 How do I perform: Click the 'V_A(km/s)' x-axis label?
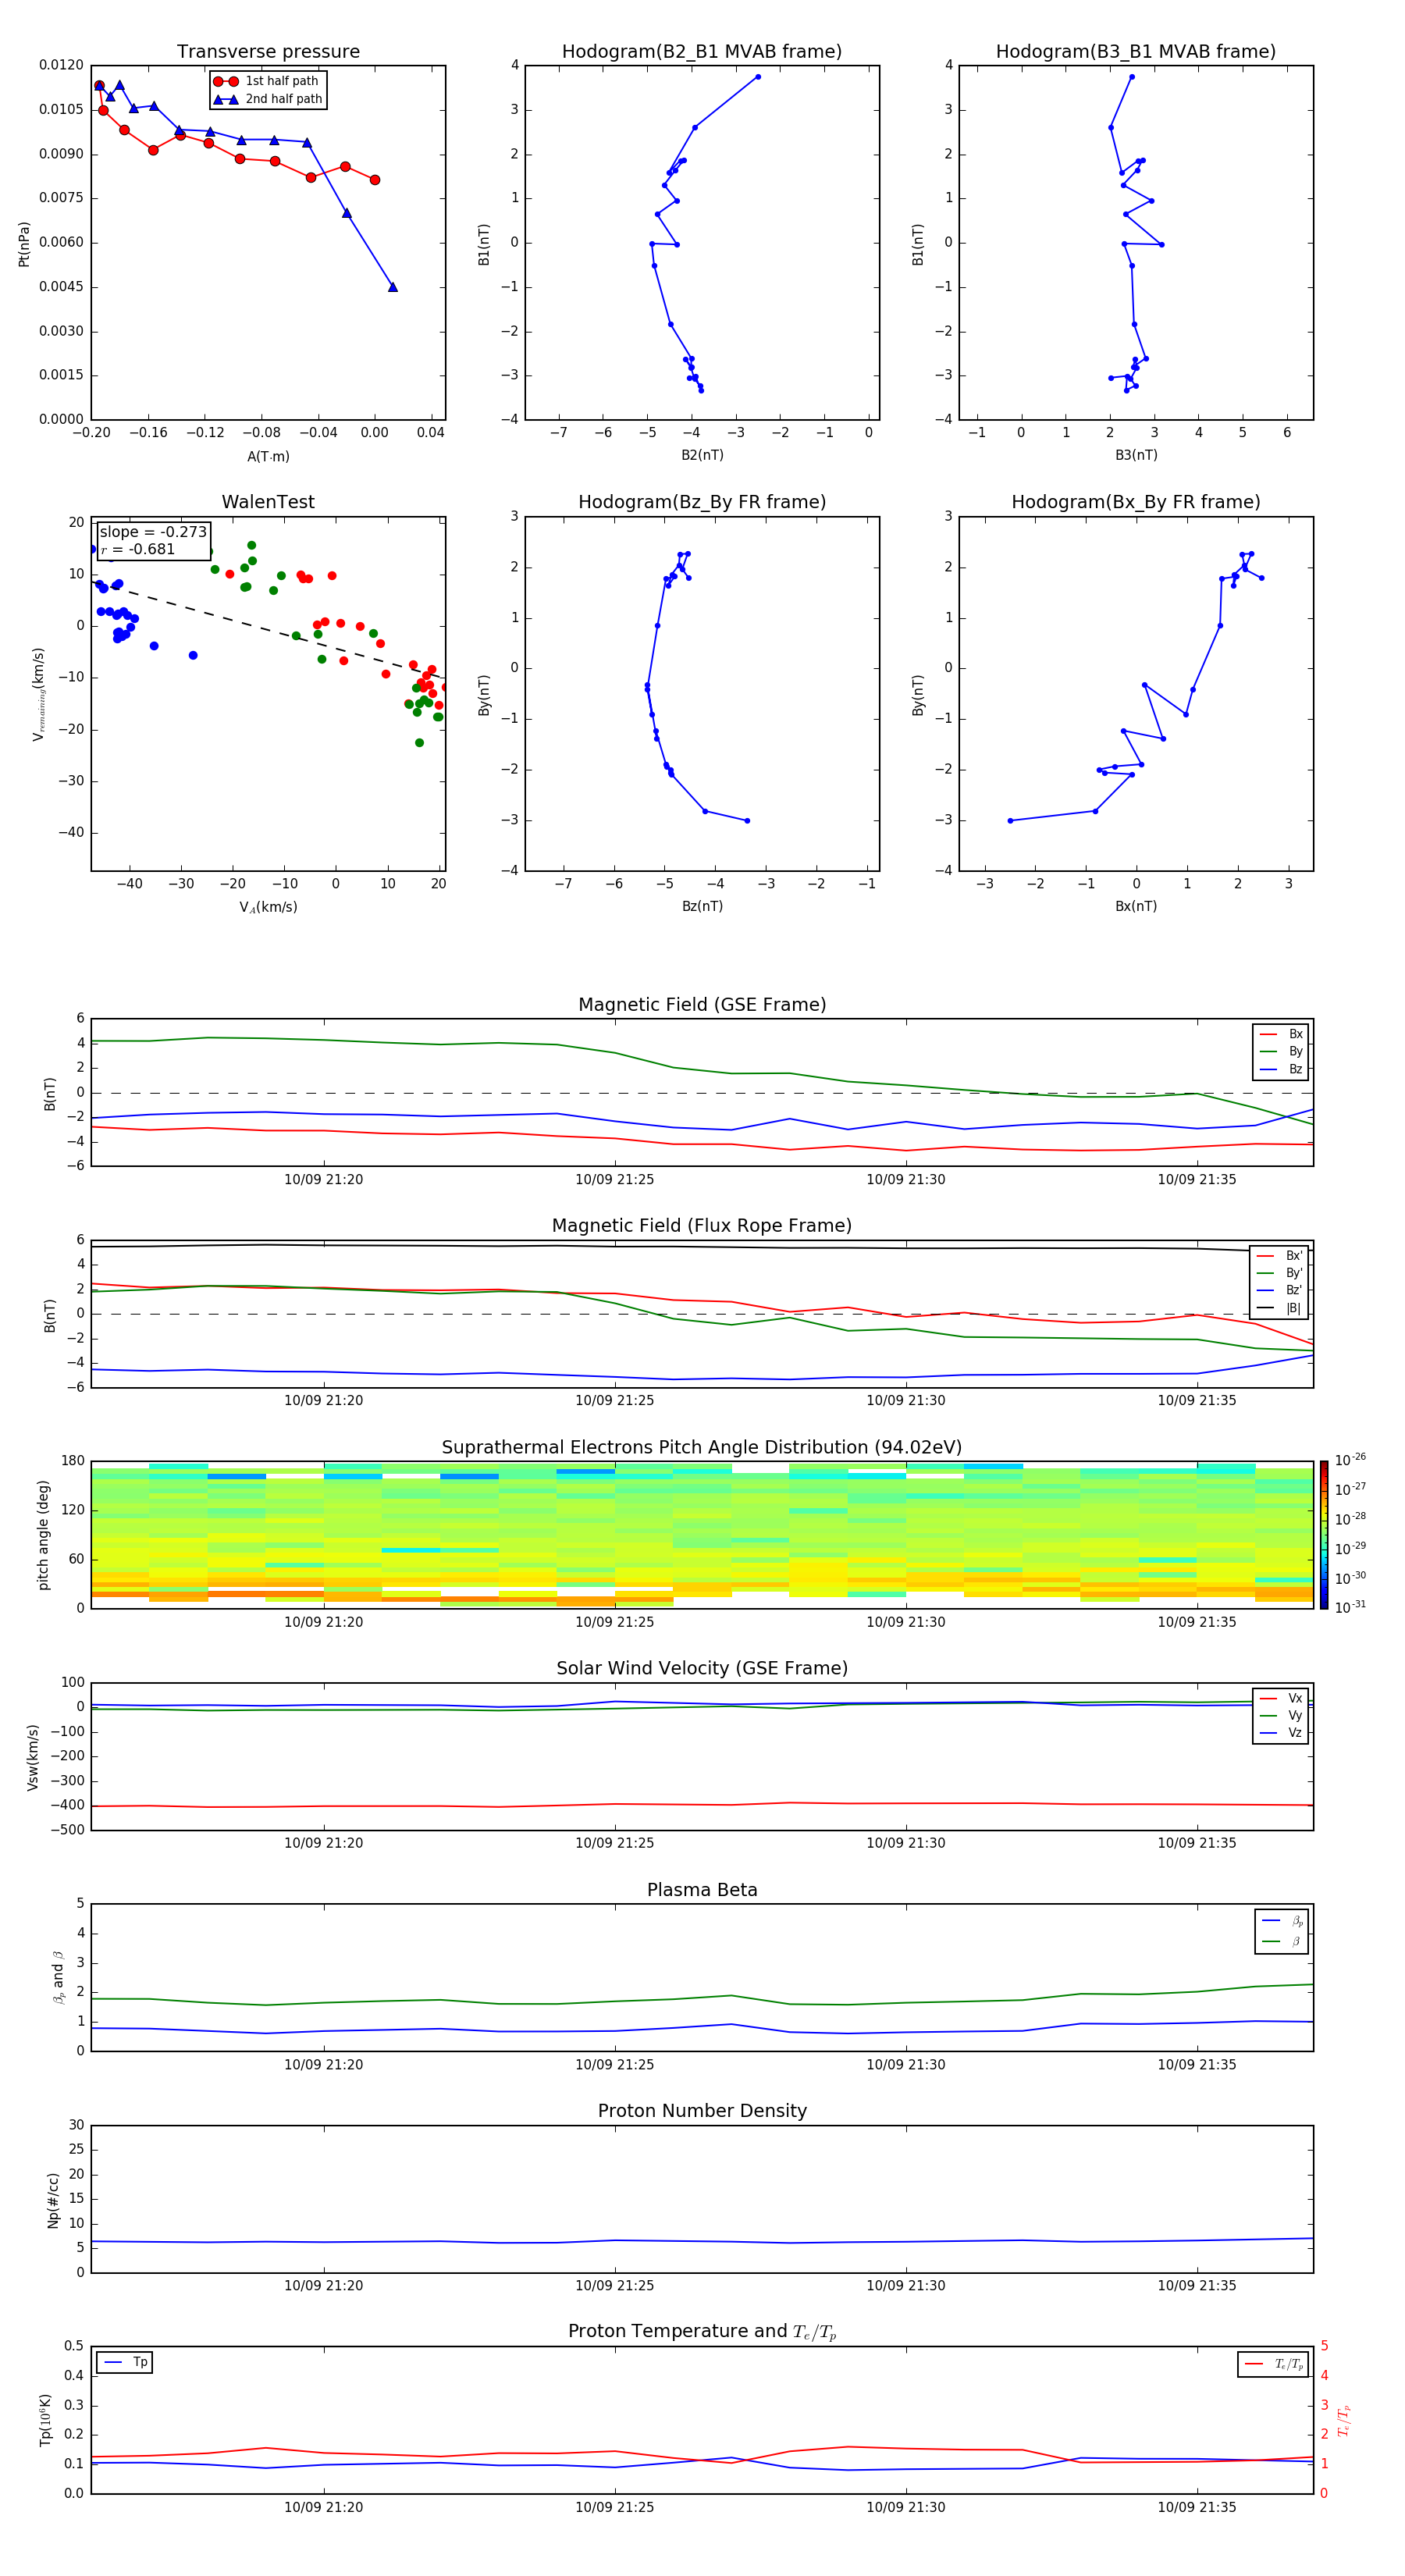268,907
